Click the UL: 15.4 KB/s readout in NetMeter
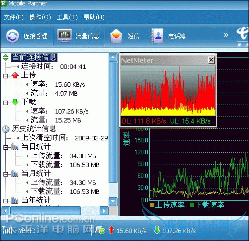The height and width of the screenshot is (241, 249). tap(190, 121)
